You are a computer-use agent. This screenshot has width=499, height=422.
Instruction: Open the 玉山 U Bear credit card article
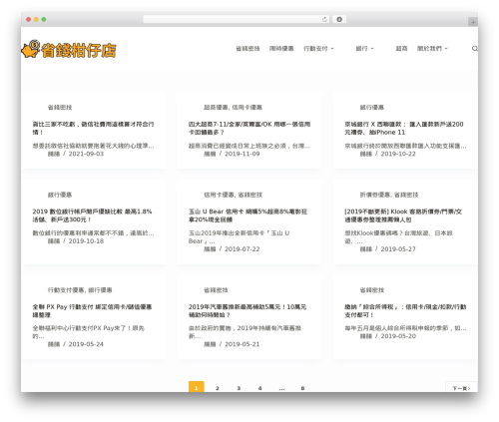(x=248, y=215)
